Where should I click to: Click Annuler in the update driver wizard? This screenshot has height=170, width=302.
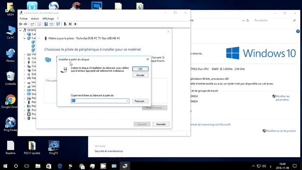161,124
